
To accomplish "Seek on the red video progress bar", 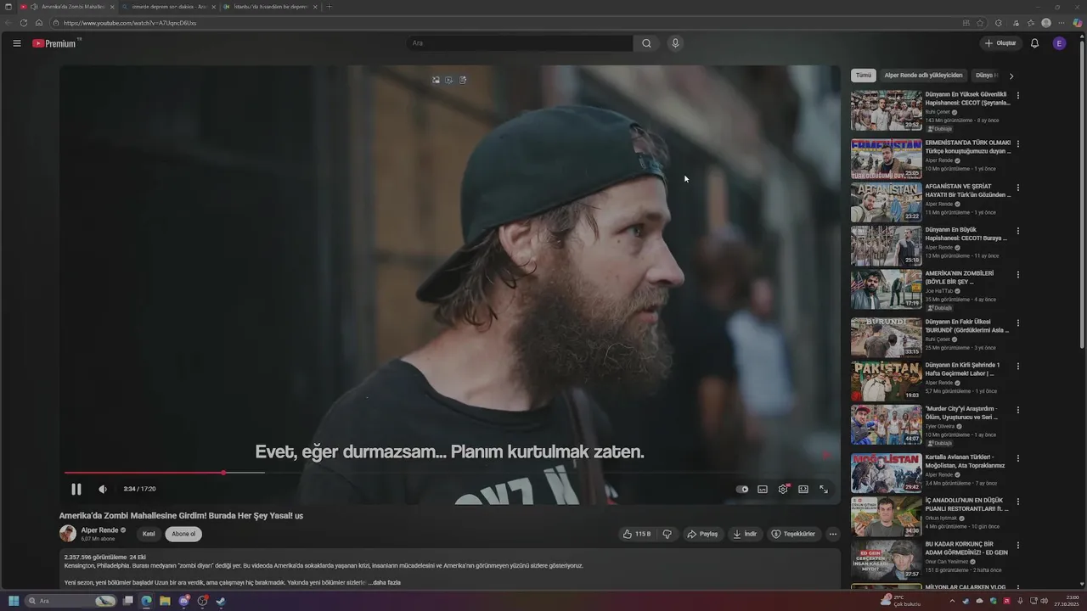I will point(144,473).
